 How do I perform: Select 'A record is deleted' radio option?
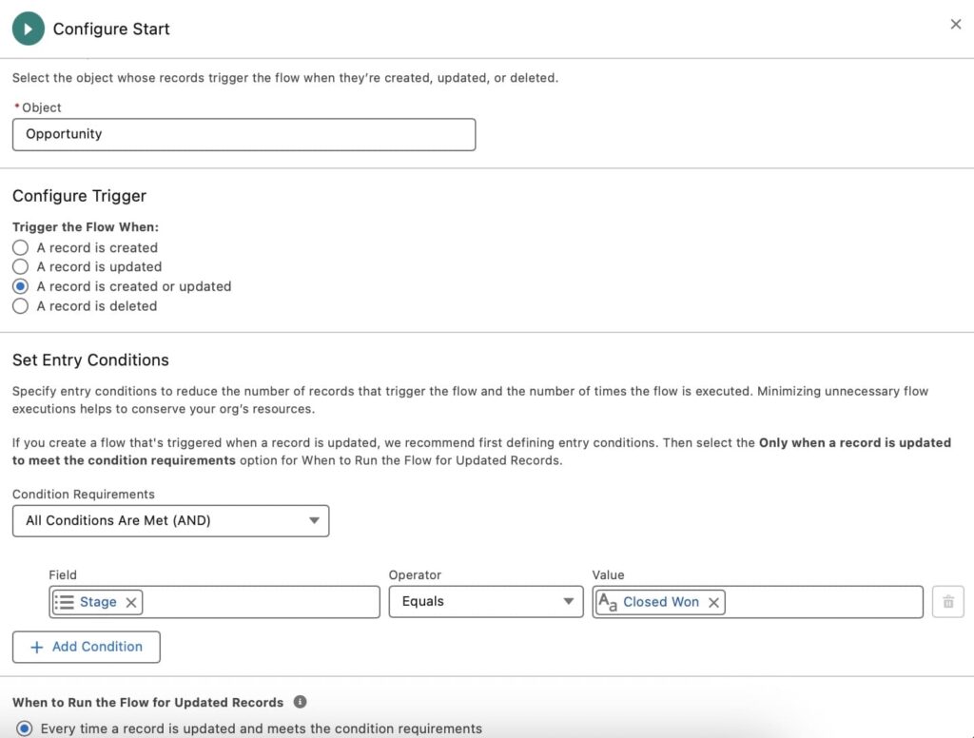click(21, 306)
